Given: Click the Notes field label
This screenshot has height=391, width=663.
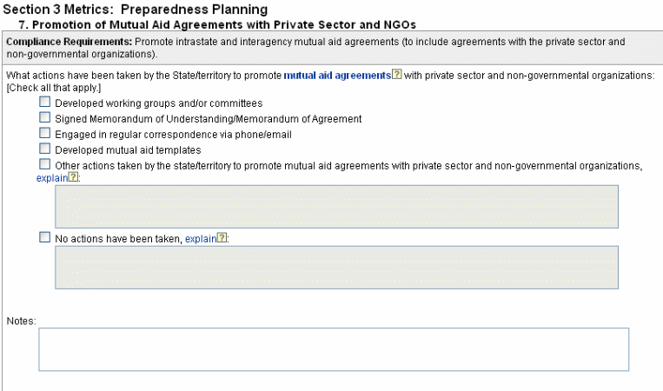Looking at the screenshot, I should 21,321.
